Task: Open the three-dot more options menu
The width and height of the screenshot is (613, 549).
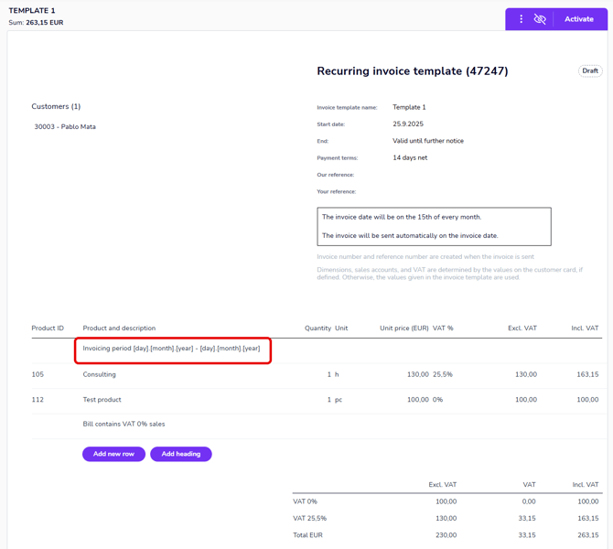Action: pos(521,19)
